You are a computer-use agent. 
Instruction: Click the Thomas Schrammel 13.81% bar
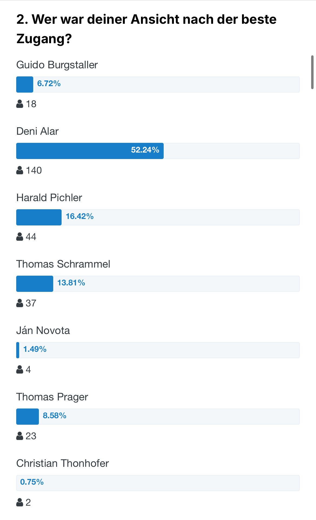(x=158, y=284)
